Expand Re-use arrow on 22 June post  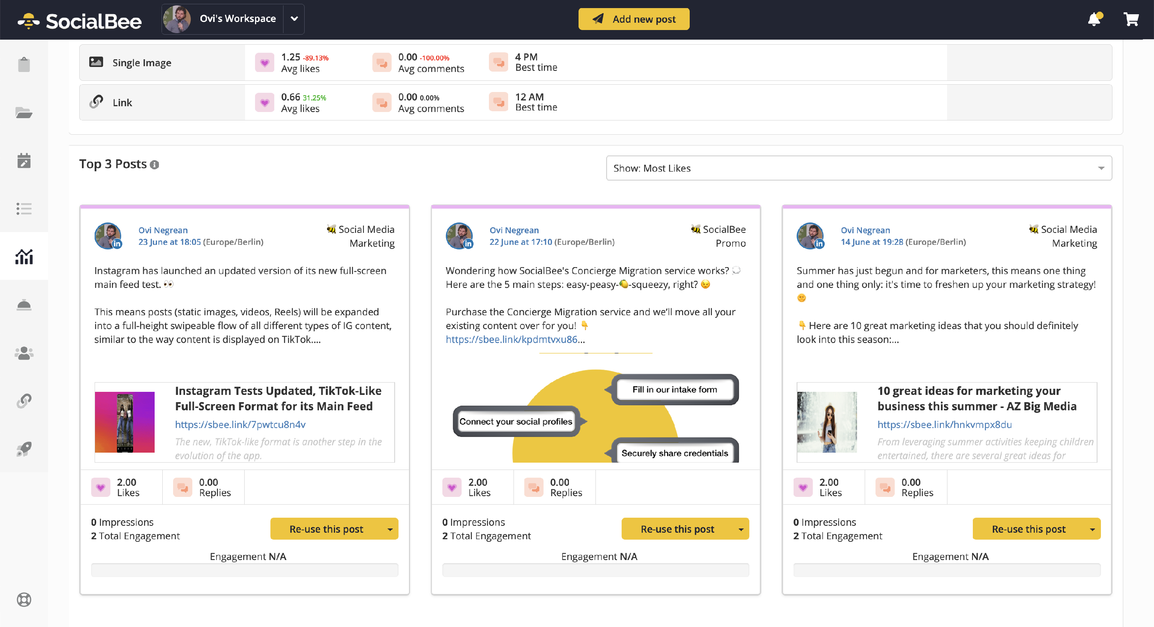(741, 529)
